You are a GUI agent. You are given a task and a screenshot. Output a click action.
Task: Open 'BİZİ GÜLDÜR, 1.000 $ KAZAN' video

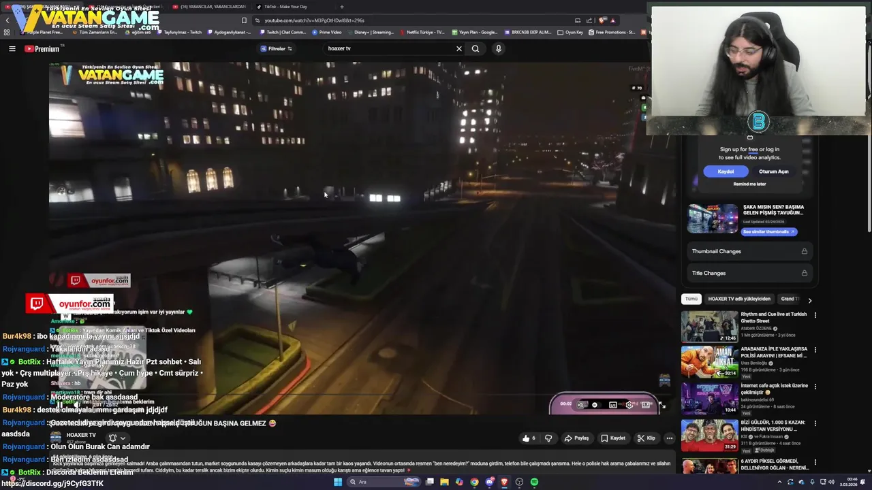[x=773, y=425]
